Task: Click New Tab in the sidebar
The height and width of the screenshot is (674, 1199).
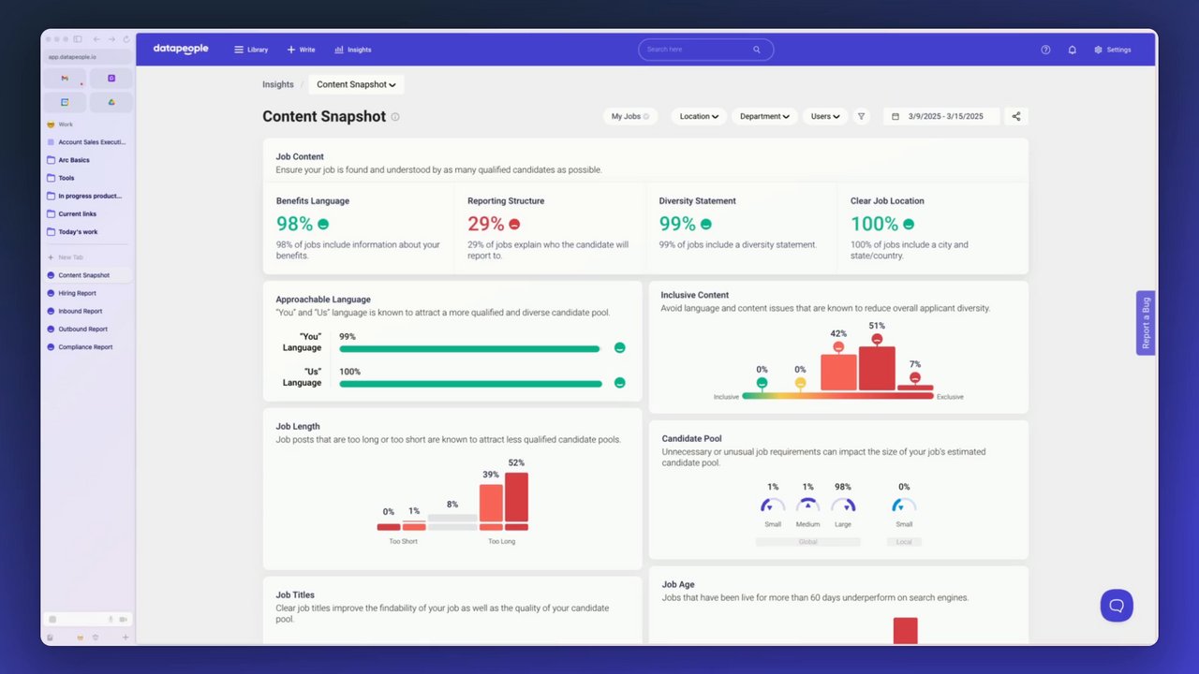Action: (88, 257)
